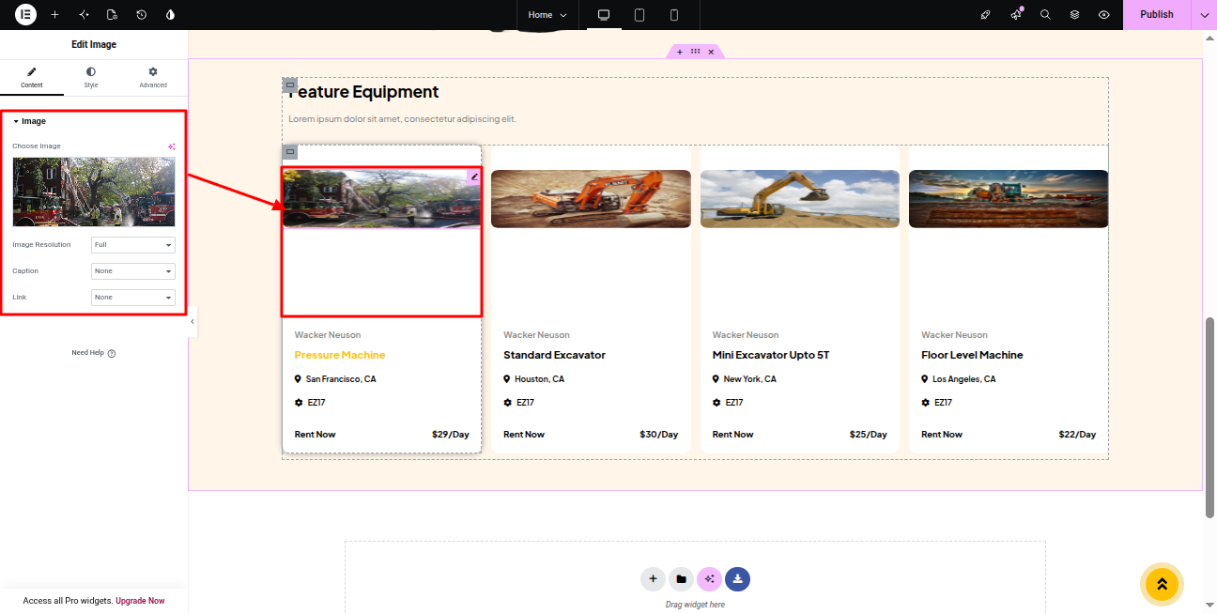The image size is (1217, 614).
Task: Click the Pressure Machine title
Action: point(340,355)
